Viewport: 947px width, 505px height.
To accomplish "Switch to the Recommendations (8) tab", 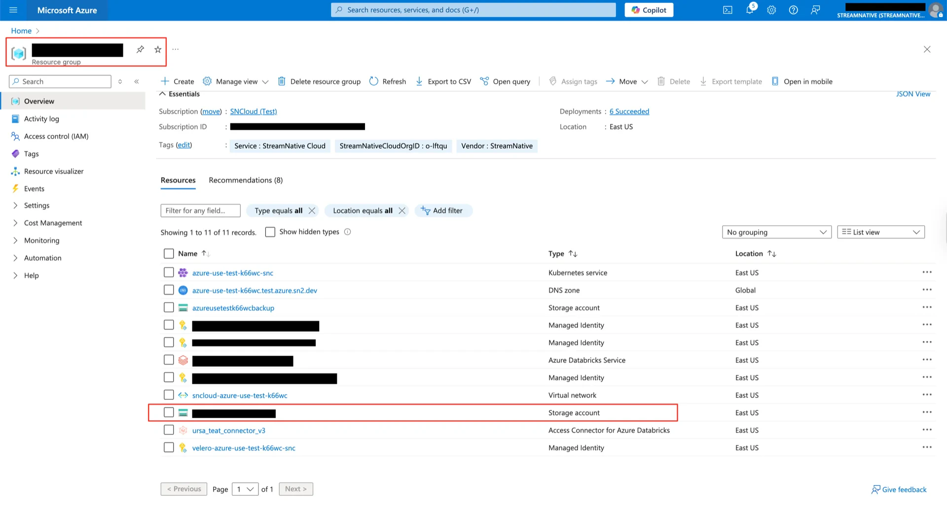I will click(246, 180).
